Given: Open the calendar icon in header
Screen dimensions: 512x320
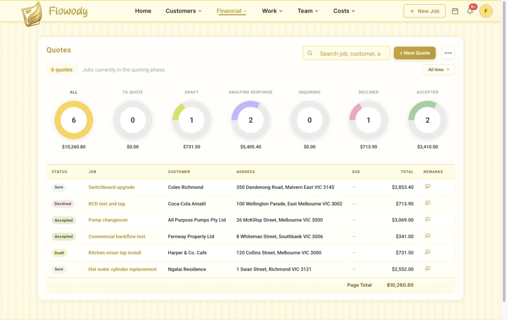Looking at the screenshot, I should 455,11.
